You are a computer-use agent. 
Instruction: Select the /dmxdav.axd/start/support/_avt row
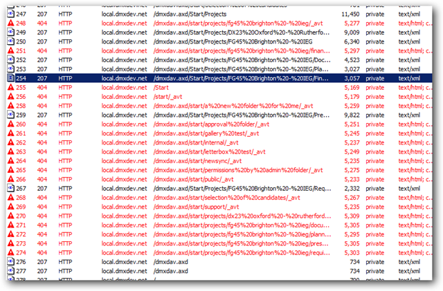(x=196, y=207)
